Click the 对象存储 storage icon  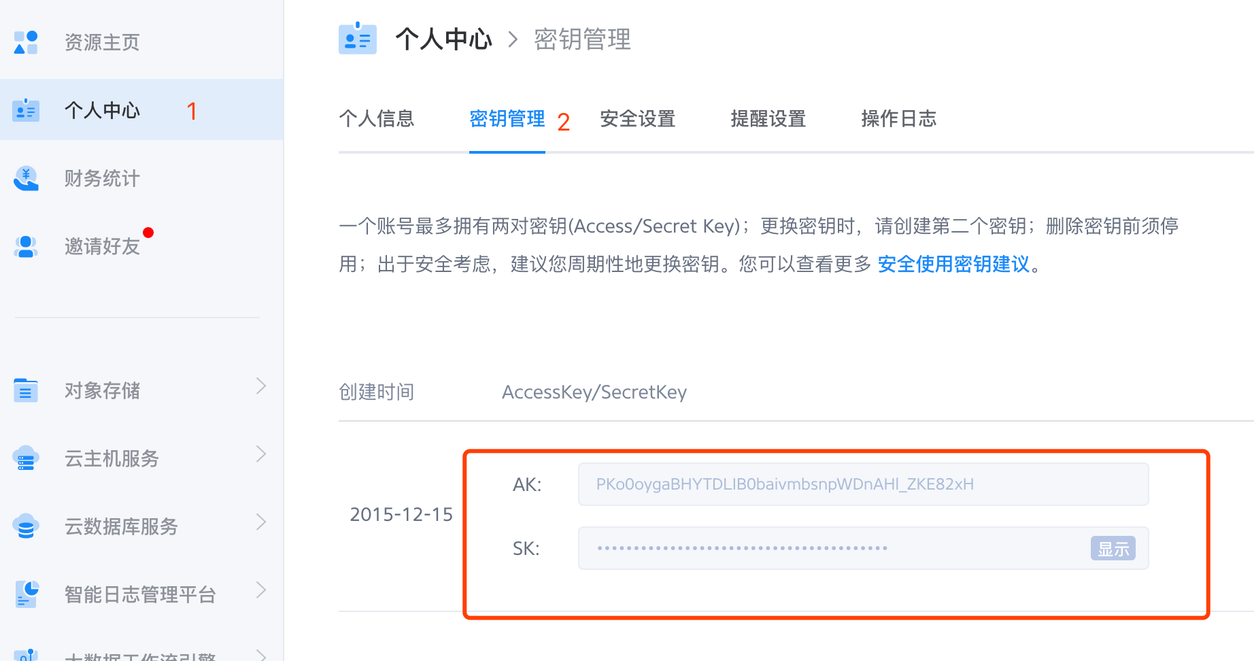pos(26,390)
